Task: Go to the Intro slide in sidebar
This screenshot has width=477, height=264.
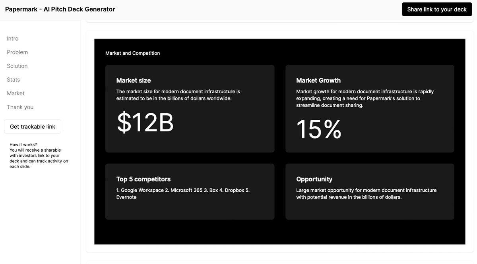Action: 13,39
